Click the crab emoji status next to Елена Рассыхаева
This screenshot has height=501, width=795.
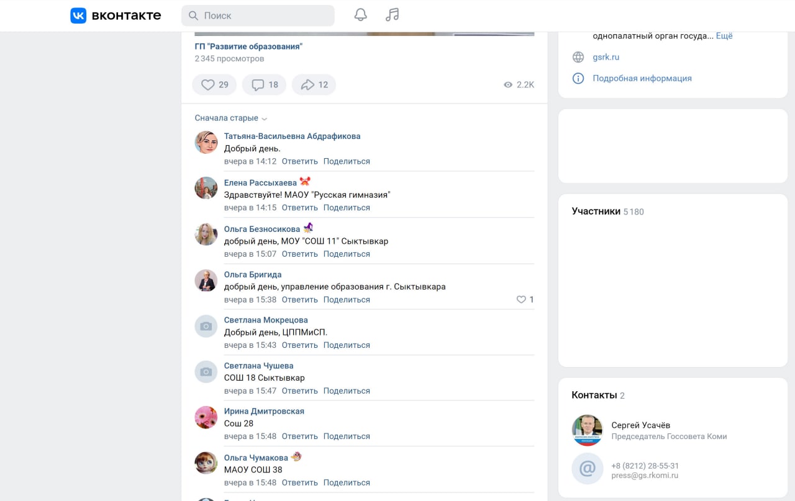(x=305, y=182)
